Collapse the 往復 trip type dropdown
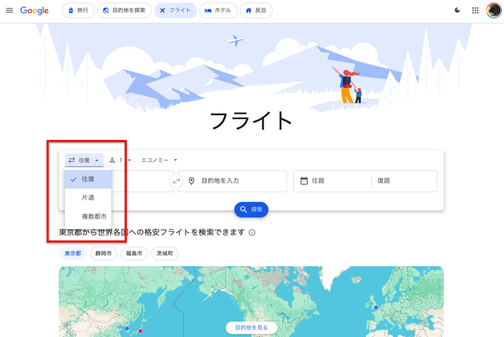Screen dimensions: 504x337 coord(84,160)
